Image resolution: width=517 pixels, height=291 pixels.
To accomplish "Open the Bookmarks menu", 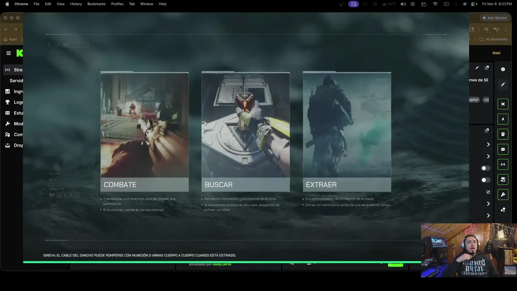I will (97, 4).
